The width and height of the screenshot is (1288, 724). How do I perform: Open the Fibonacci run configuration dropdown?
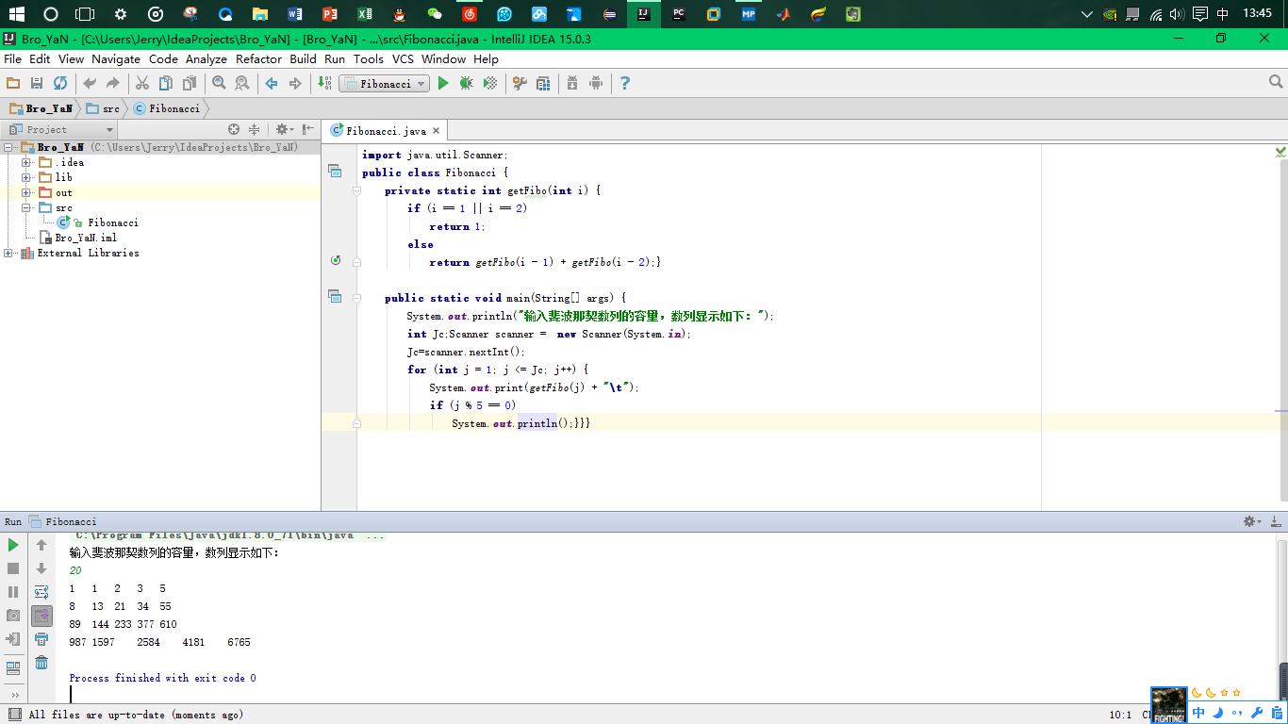point(385,83)
